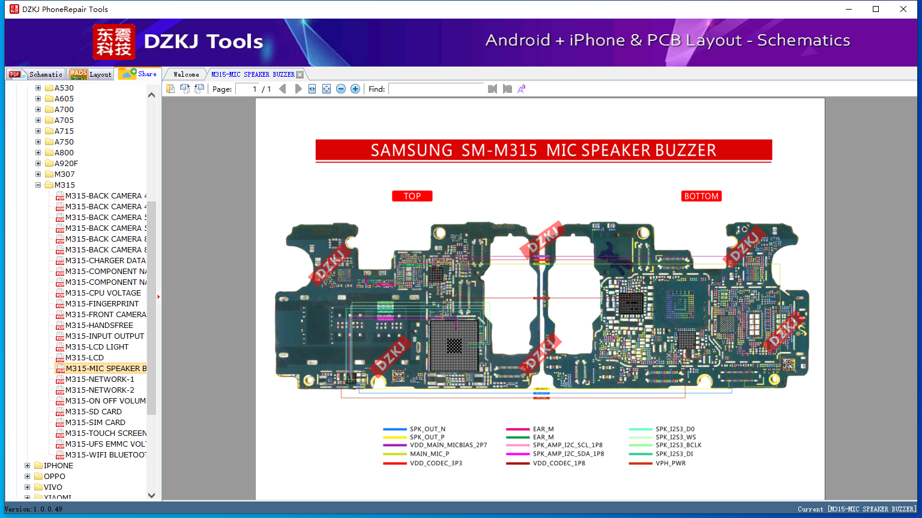Click the copy document icon in the viewer toolbar
This screenshot has width=922, height=518.
[170, 89]
